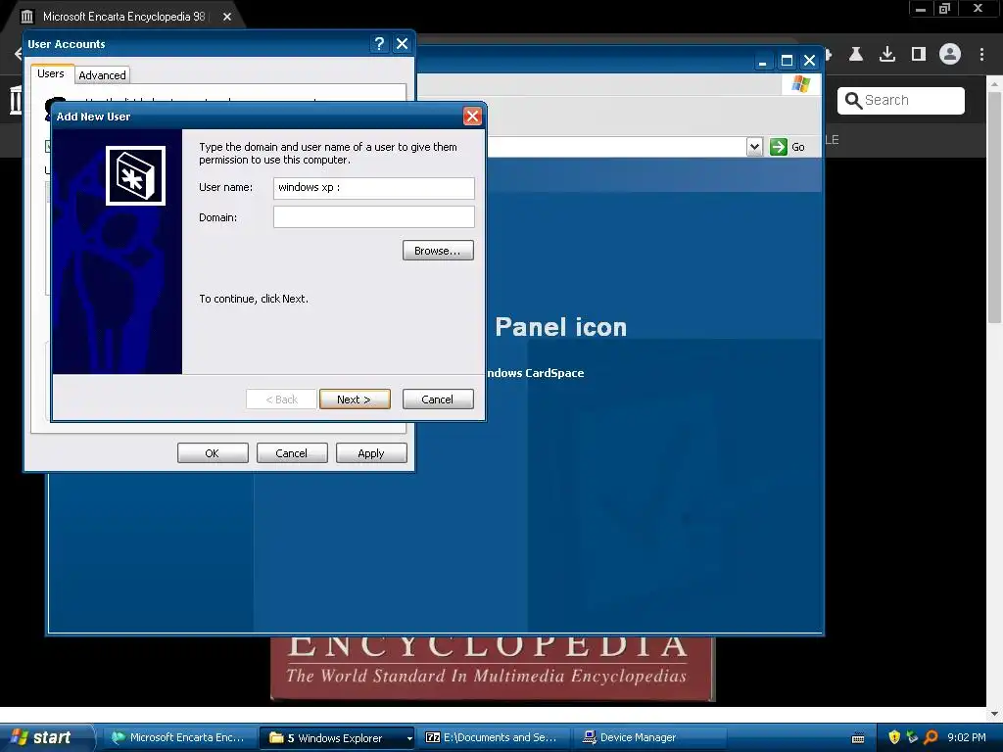Open the address bar dropdown arrow

click(x=755, y=147)
